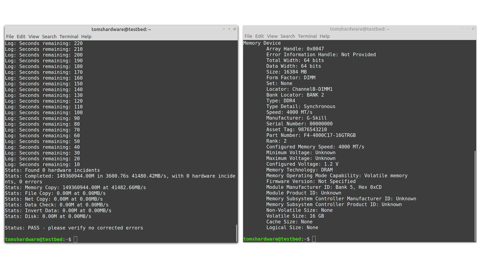Open Terminal menu in left terminal window
Screen dimensions: 480x270
pos(69,36)
